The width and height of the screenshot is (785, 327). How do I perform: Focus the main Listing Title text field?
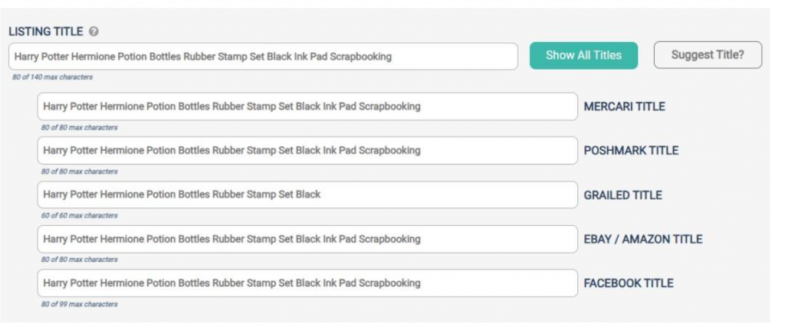264,57
